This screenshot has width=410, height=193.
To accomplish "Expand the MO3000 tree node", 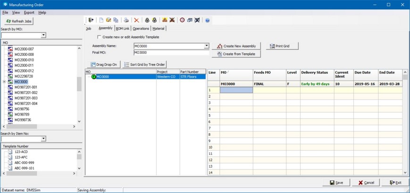I will (x=4, y=82).
